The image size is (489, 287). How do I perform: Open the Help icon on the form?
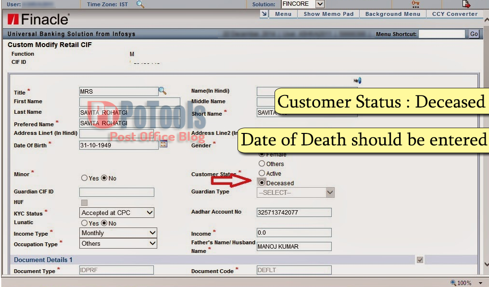tap(358, 80)
